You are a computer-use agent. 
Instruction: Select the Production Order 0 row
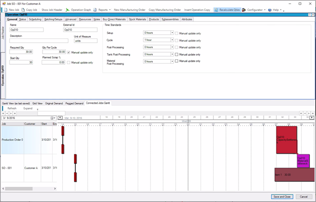(x=29, y=140)
